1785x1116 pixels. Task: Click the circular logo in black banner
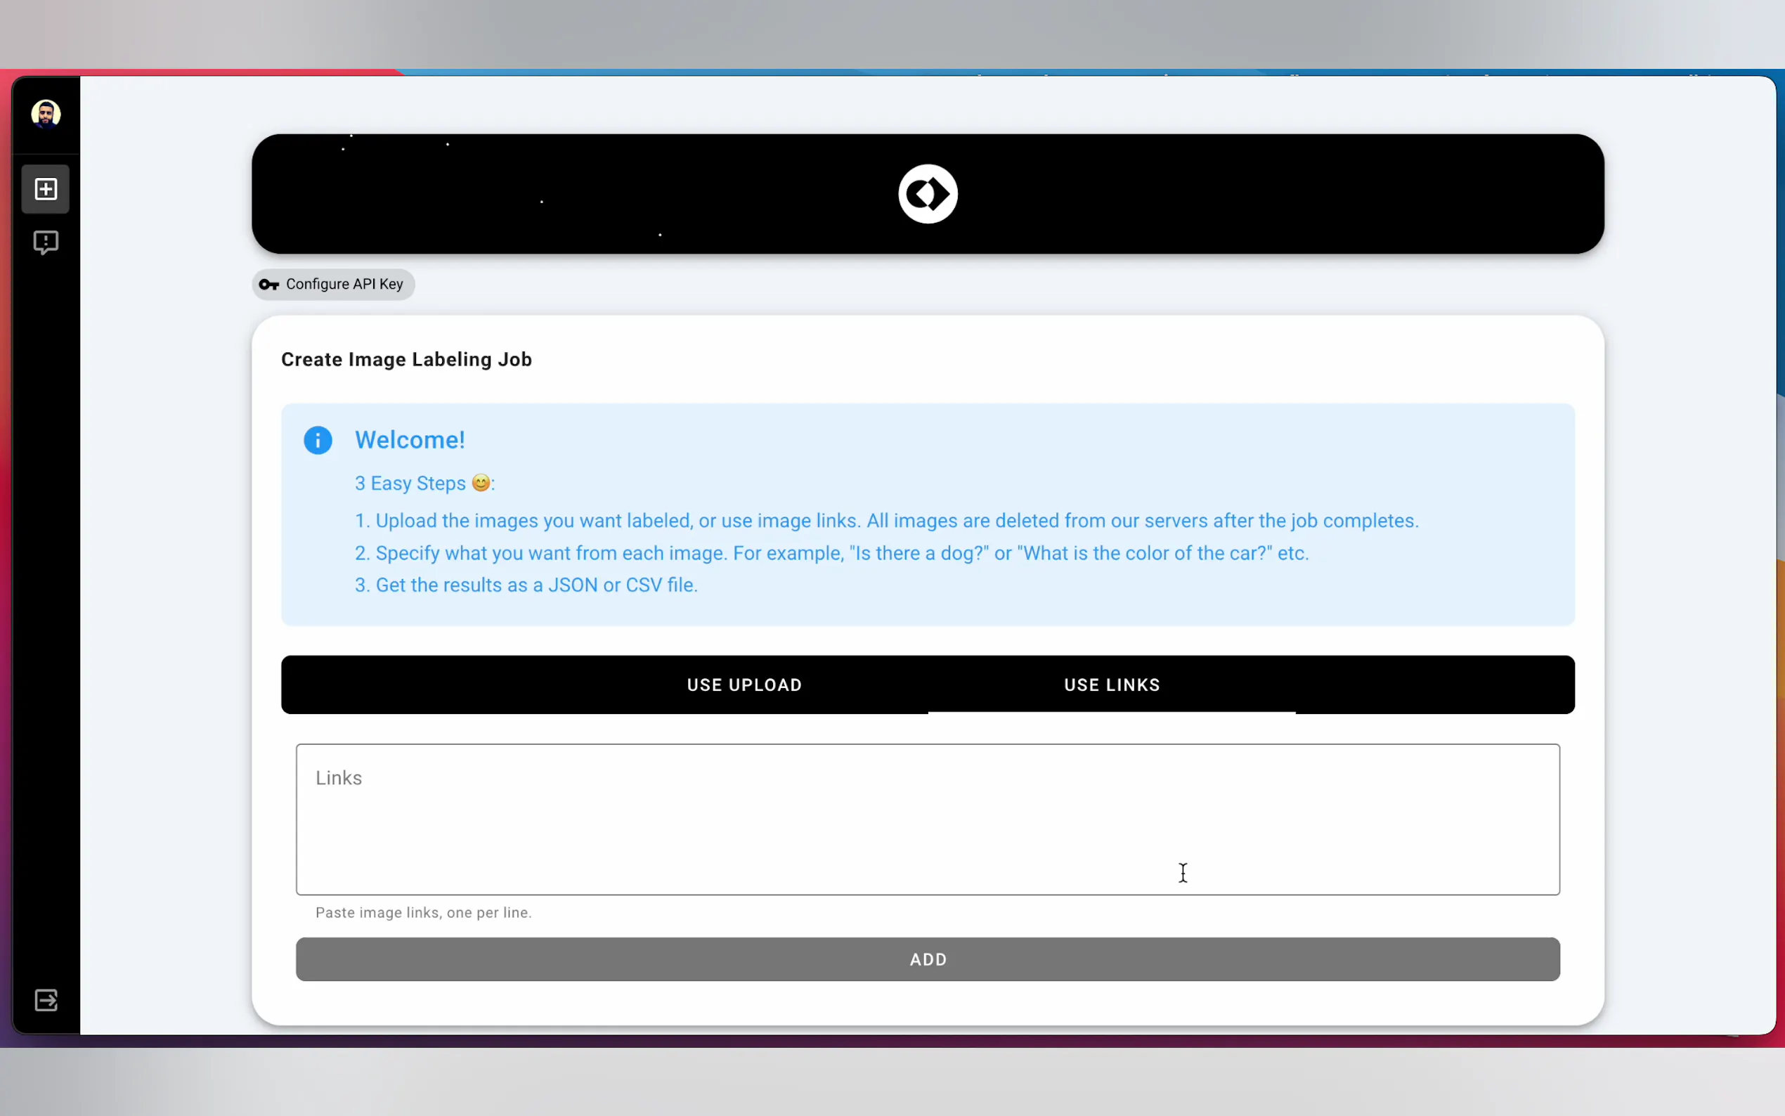[928, 194]
